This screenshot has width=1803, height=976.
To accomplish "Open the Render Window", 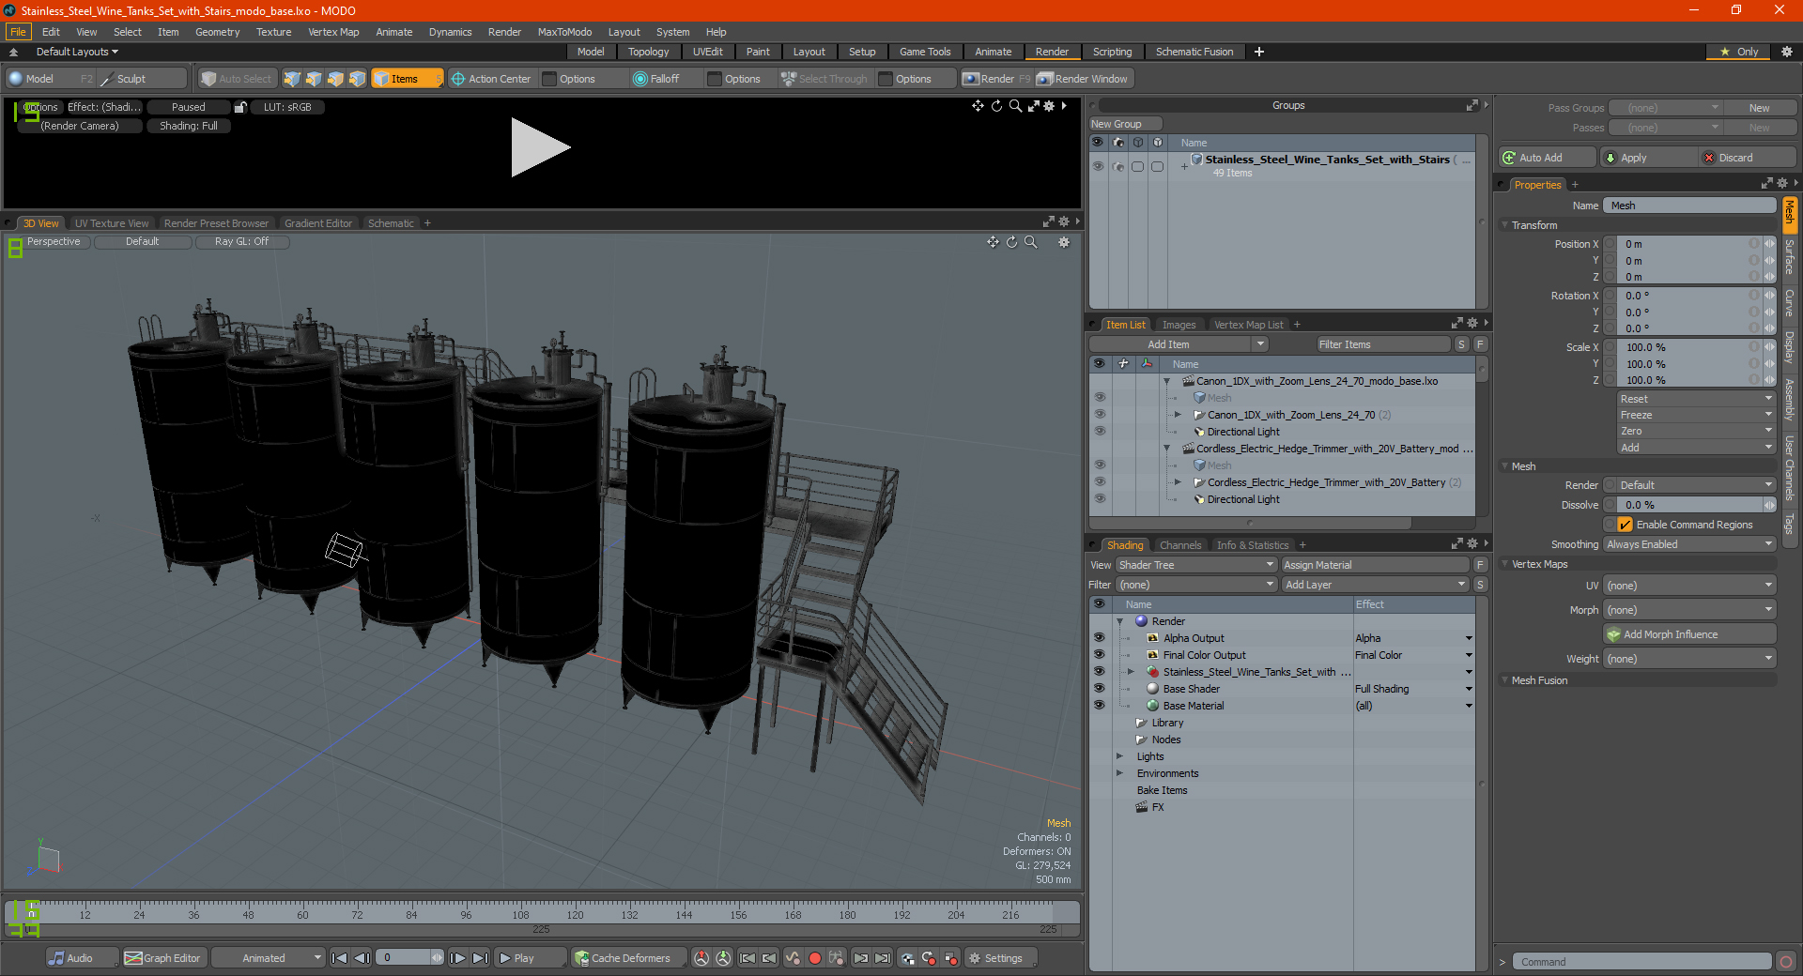I will coord(1083,79).
